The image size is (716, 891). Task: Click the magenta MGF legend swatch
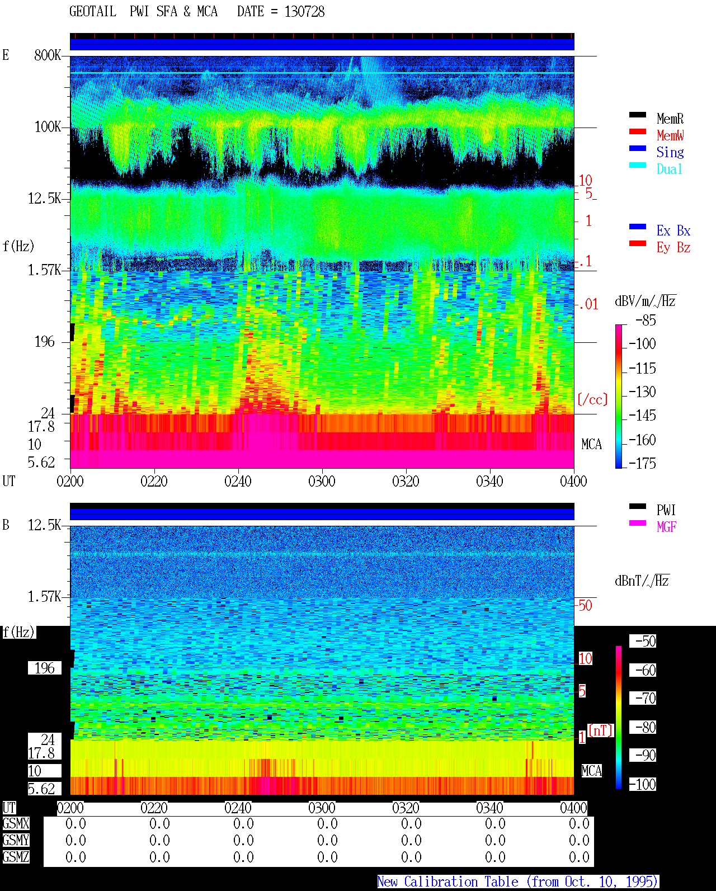(638, 523)
